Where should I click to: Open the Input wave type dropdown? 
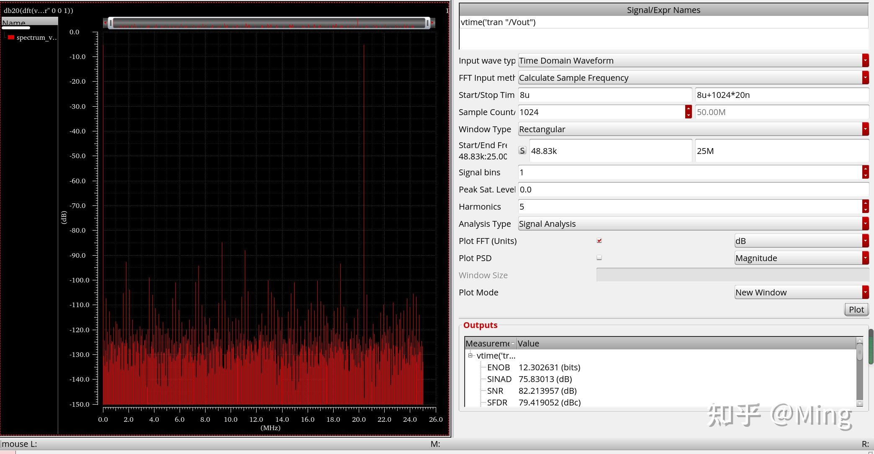point(865,60)
